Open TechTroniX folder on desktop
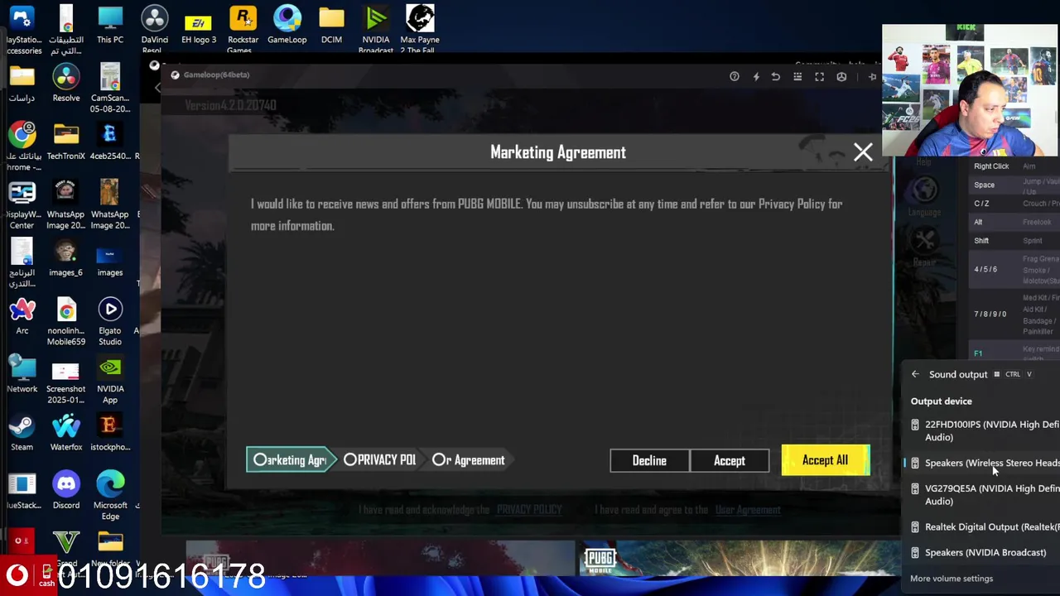 point(66,142)
